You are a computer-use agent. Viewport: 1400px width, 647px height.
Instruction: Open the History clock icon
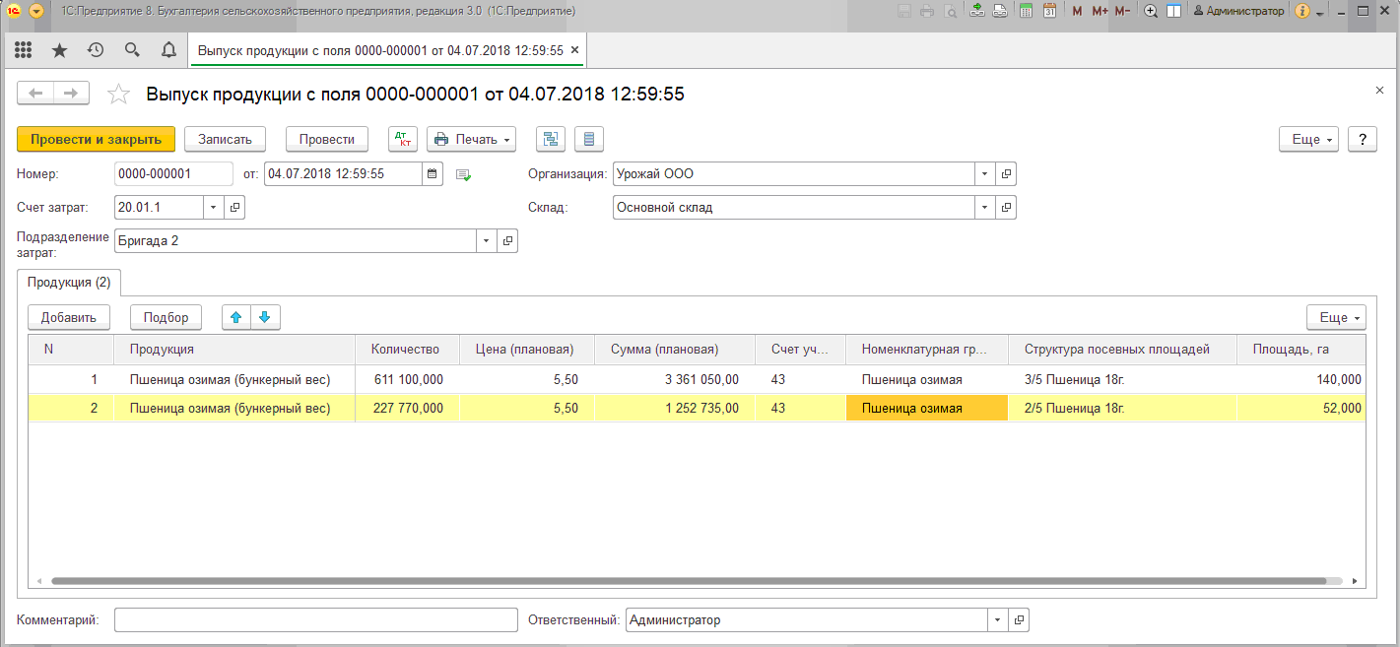coord(96,50)
